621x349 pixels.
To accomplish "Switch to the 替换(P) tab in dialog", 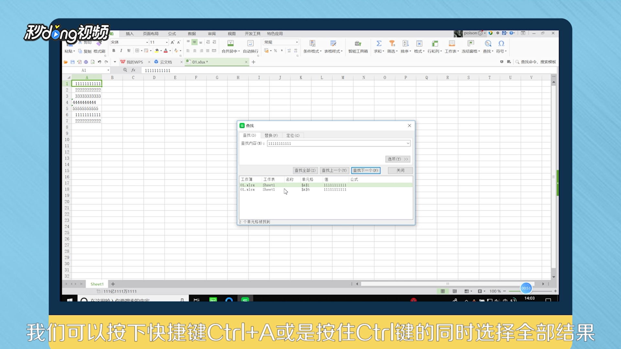I will [271, 135].
